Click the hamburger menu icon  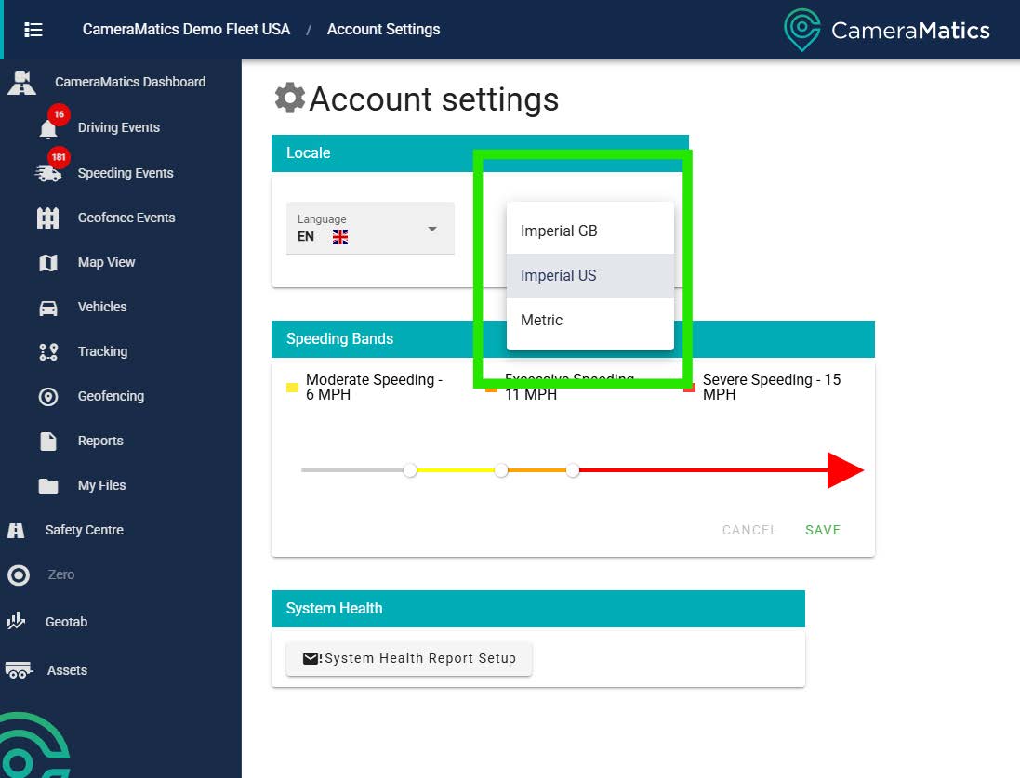pos(33,30)
